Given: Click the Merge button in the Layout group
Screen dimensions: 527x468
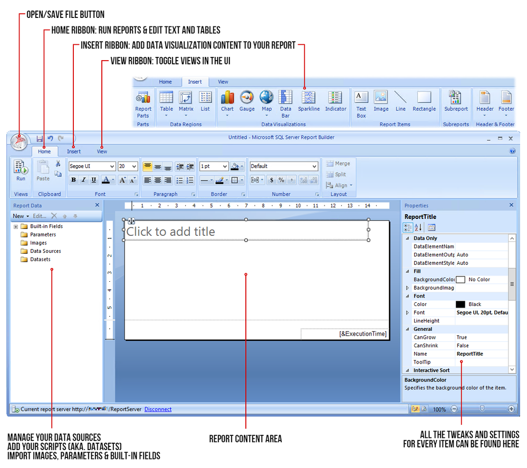Looking at the screenshot, I should (339, 164).
